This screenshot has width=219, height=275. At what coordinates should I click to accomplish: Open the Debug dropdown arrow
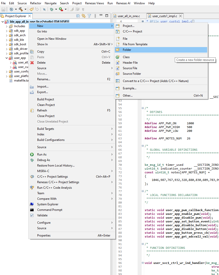56,9
